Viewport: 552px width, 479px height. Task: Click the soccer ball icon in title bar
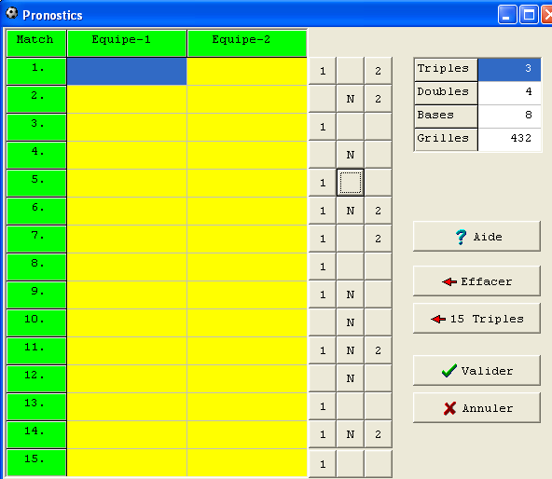(11, 13)
